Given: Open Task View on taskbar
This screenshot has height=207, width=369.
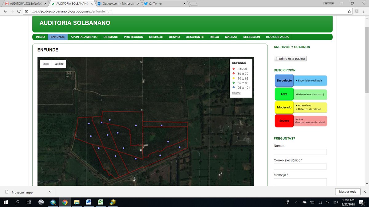Looking at the screenshot, I should (x=29, y=202).
